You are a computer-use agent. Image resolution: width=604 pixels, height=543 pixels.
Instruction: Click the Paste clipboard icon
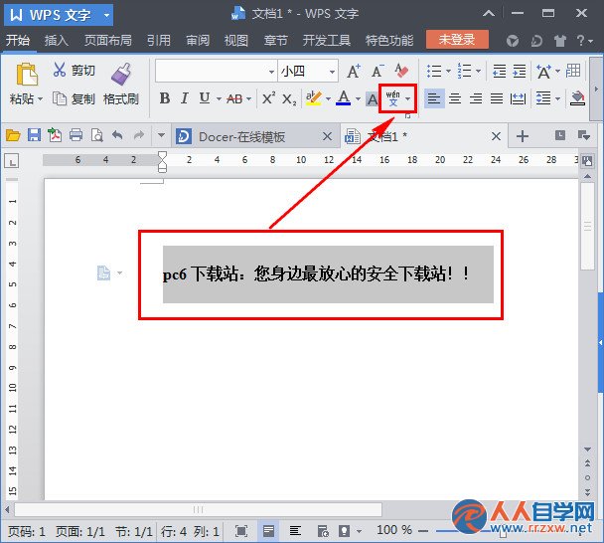pos(27,74)
